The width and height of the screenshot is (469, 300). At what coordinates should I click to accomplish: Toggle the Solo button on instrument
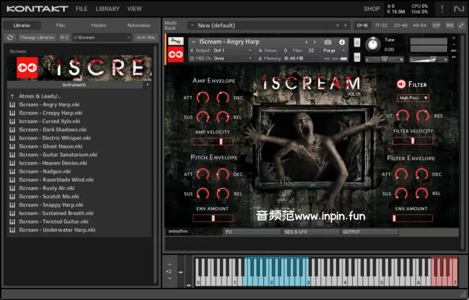click(x=357, y=43)
